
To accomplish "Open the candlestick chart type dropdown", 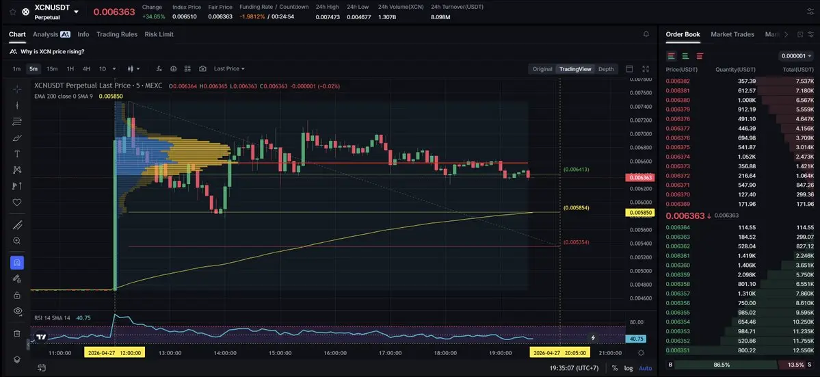I will (133, 68).
